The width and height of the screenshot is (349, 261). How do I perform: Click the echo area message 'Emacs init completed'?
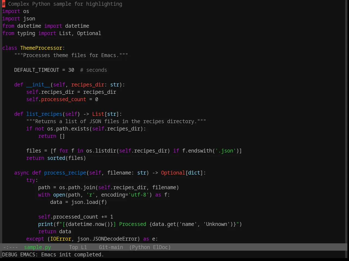(x=72, y=254)
